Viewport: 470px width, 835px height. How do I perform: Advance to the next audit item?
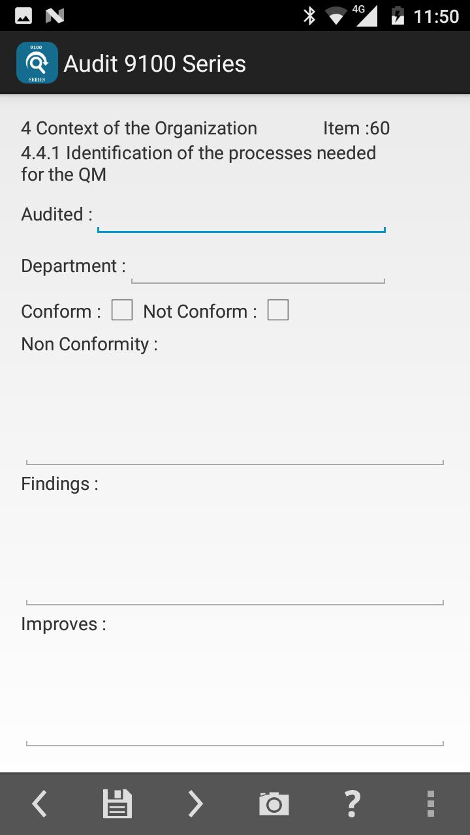click(x=195, y=803)
